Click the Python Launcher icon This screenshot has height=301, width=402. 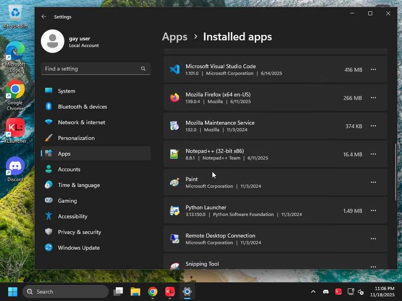pyautogui.click(x=175, y=211)
